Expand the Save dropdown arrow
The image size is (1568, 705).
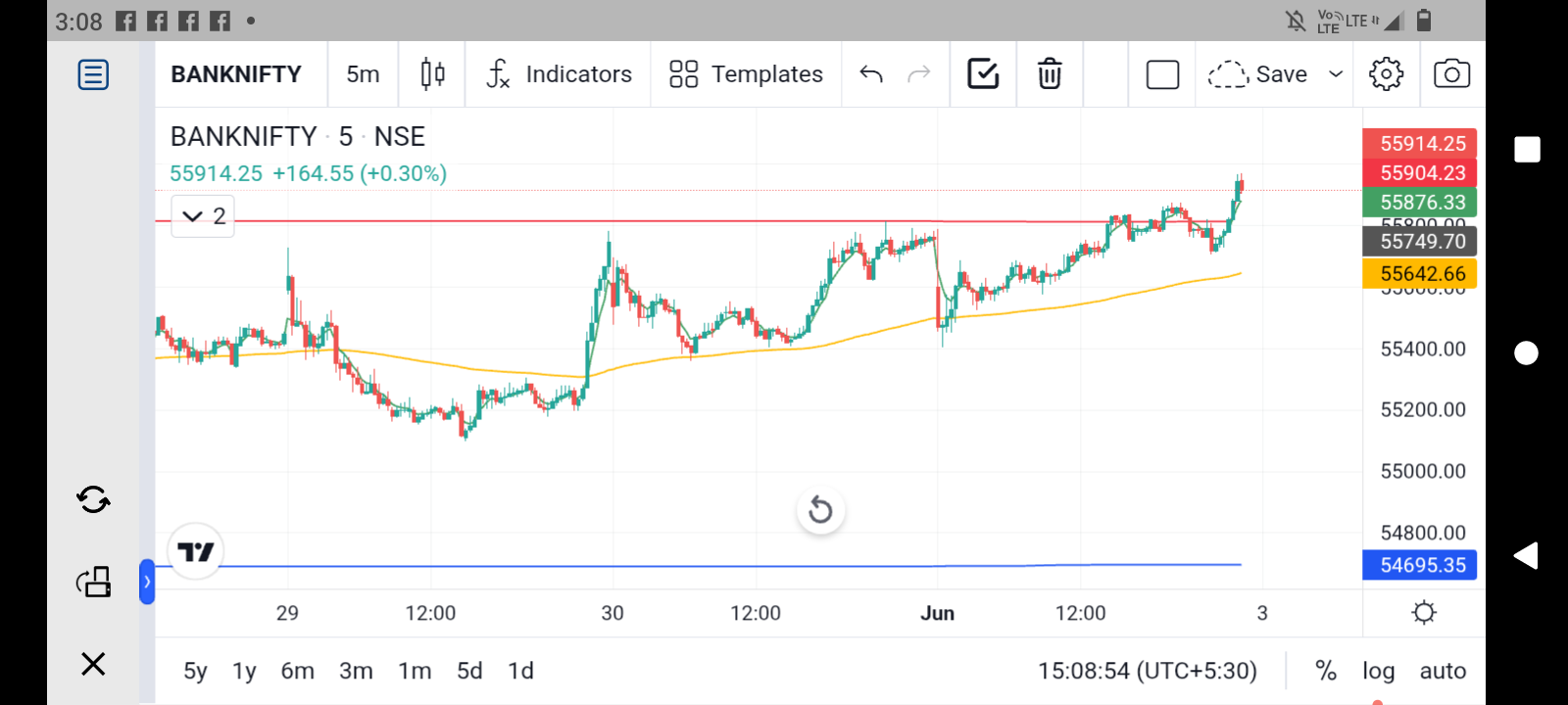(1335, 74)
